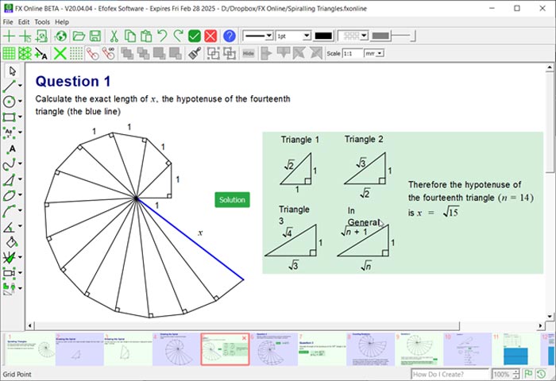
Task: Expand the rectangle tool options arrow
Action: 20,117
